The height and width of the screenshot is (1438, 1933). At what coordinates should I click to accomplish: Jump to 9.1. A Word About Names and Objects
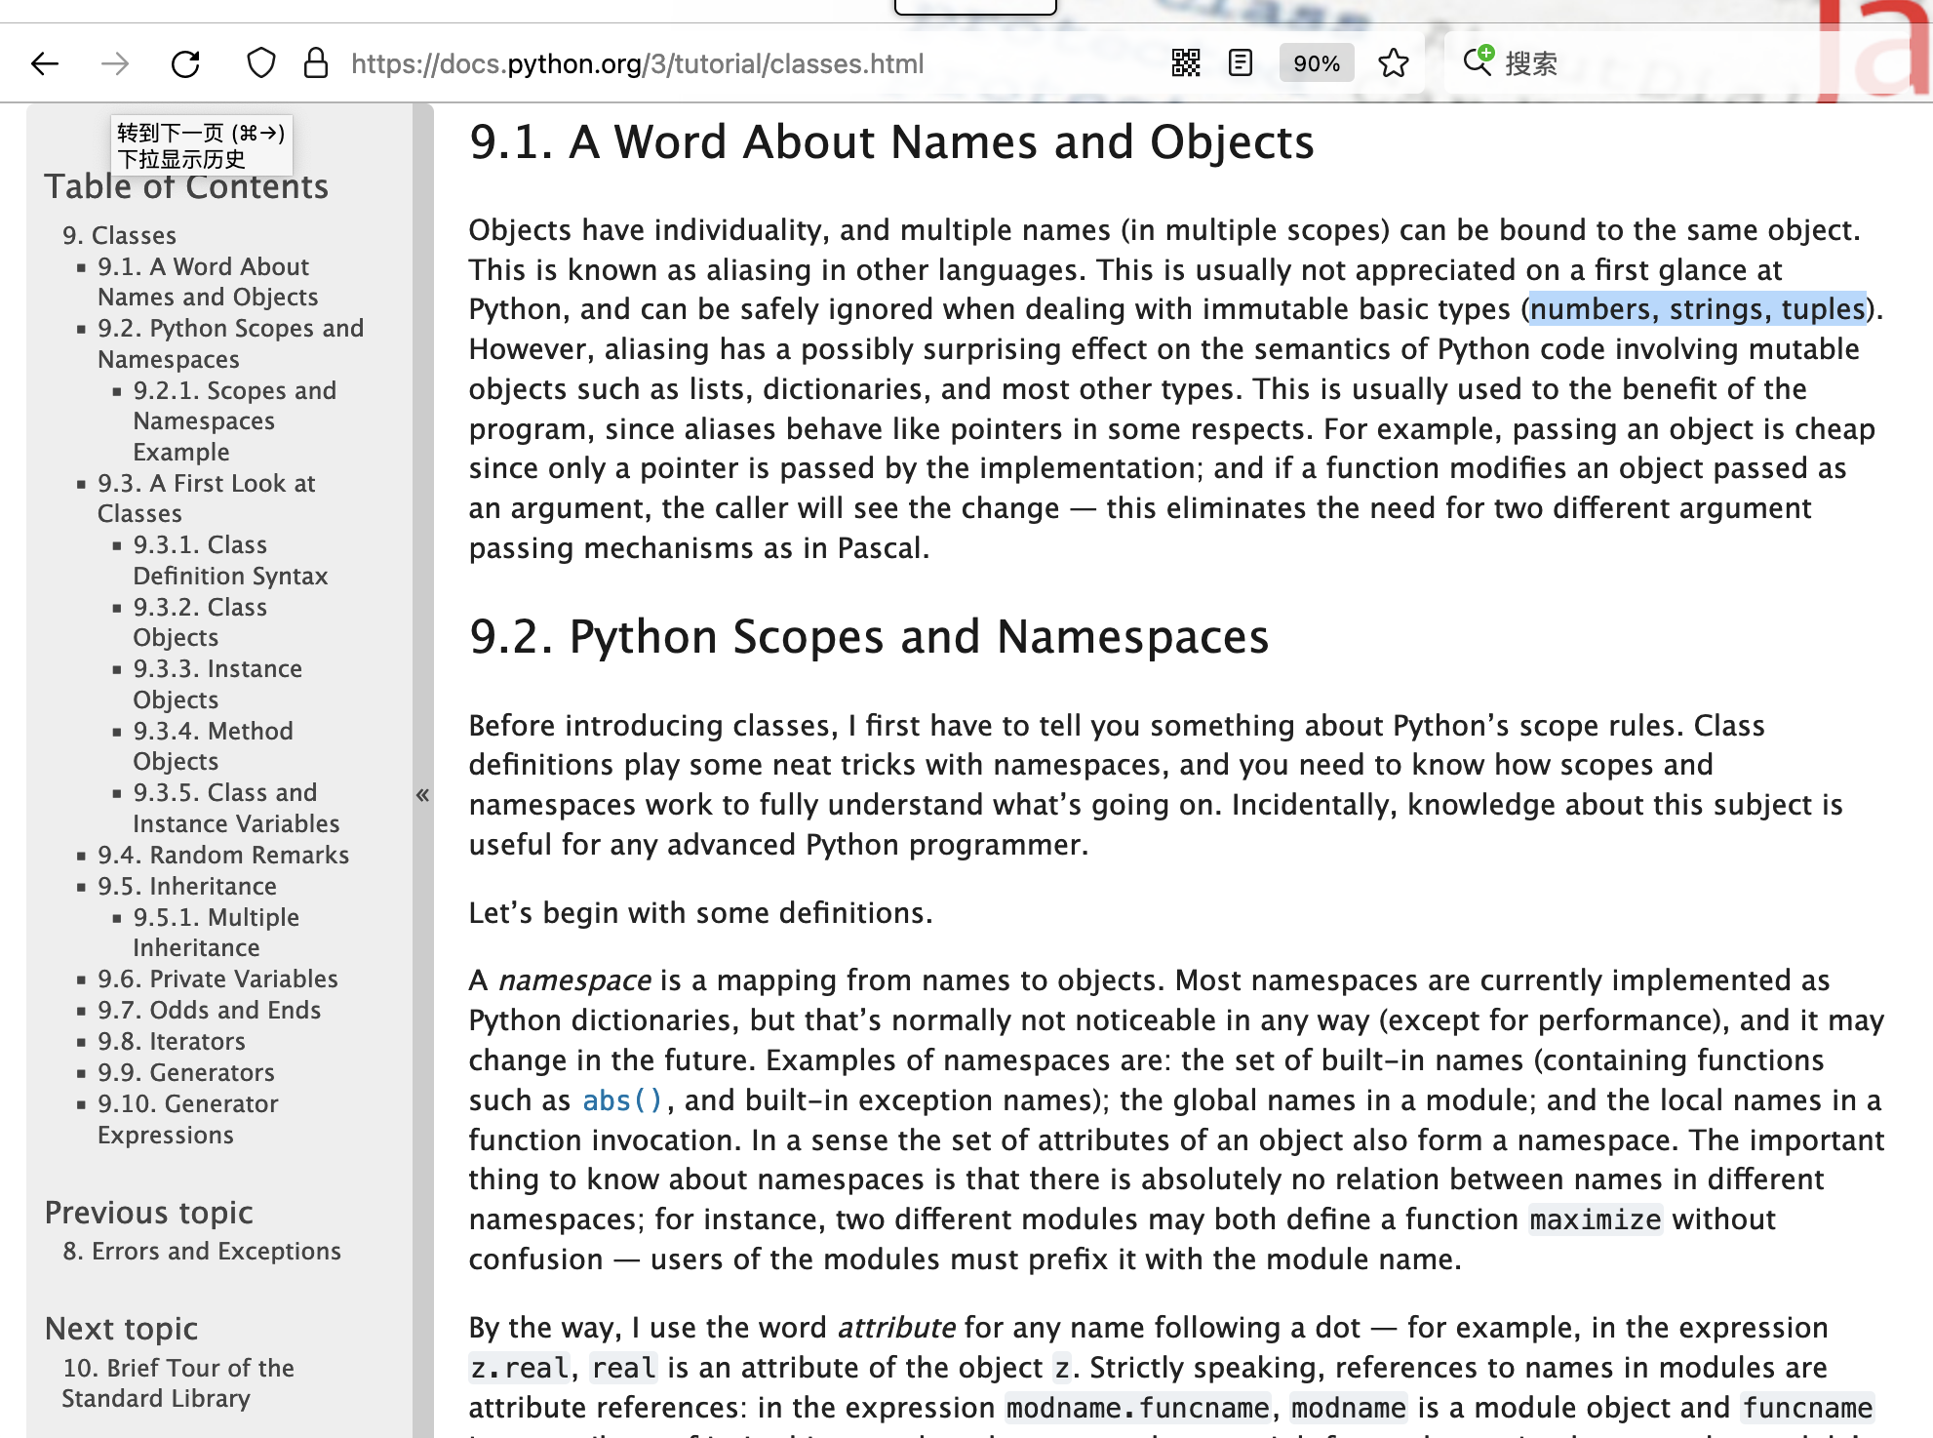click(208, 282)
